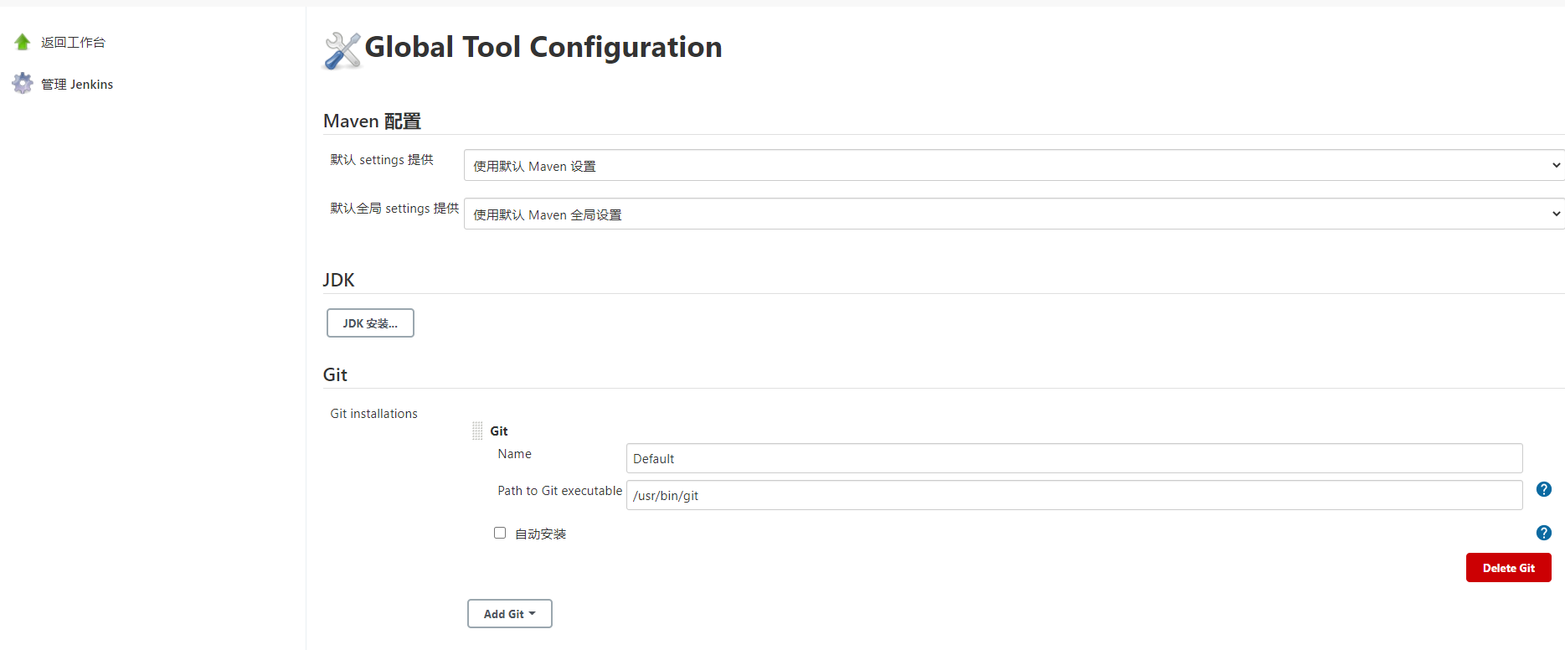Go back via 返回工作台 link
Screen dimensions: 1565x650
[73, 42]
